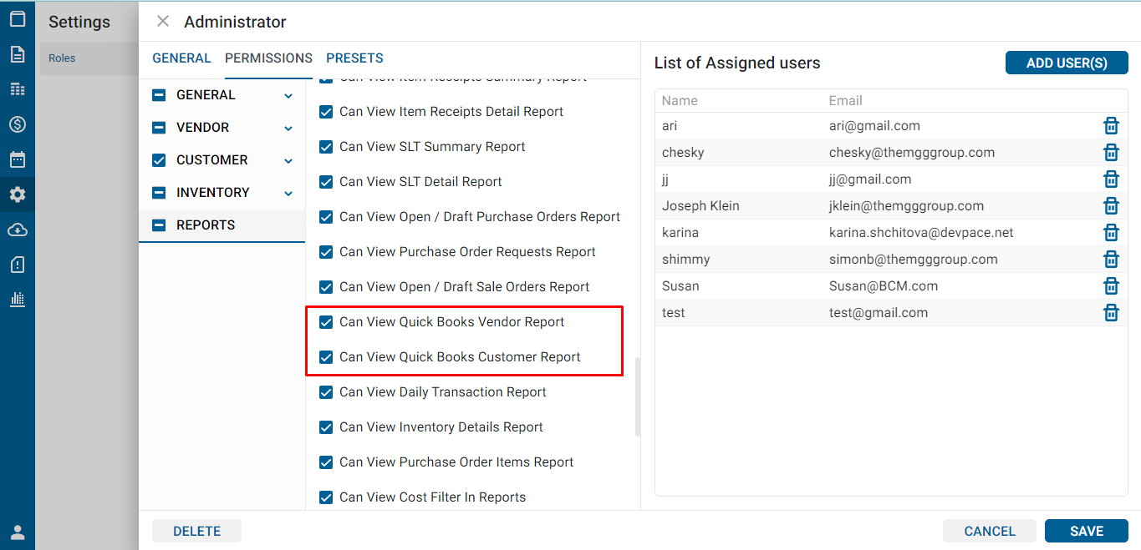Click the ADD USER(S) button
The image size is (1141, 550).
(1066, 63)
